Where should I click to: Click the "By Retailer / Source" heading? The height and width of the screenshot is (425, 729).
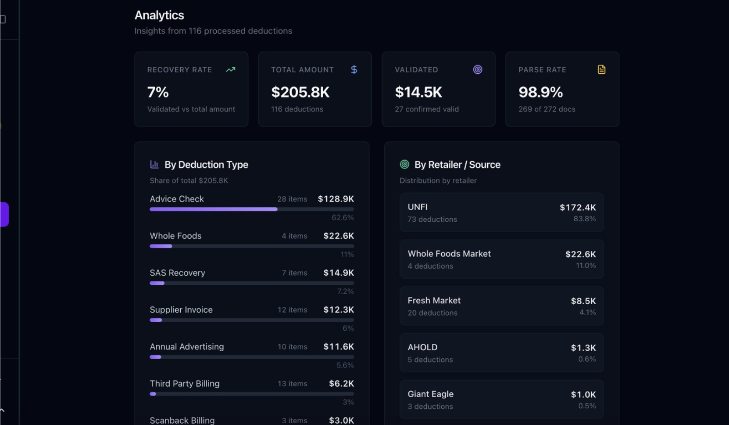point(457,165)
